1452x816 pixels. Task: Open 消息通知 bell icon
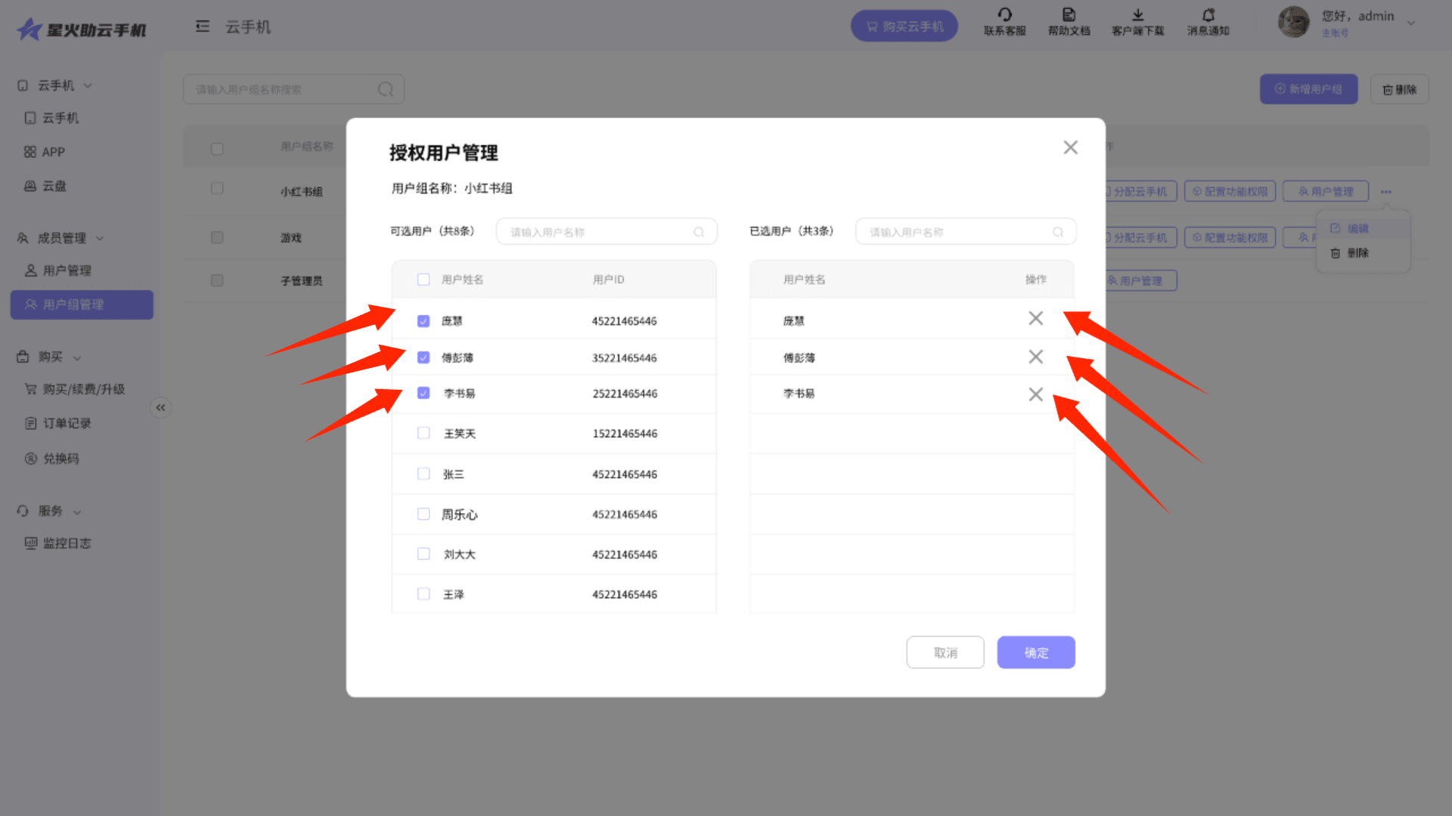click(x=1208, y=15)
